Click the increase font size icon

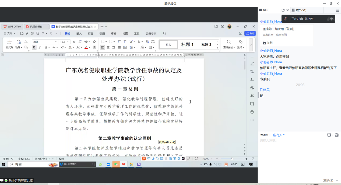74,42
